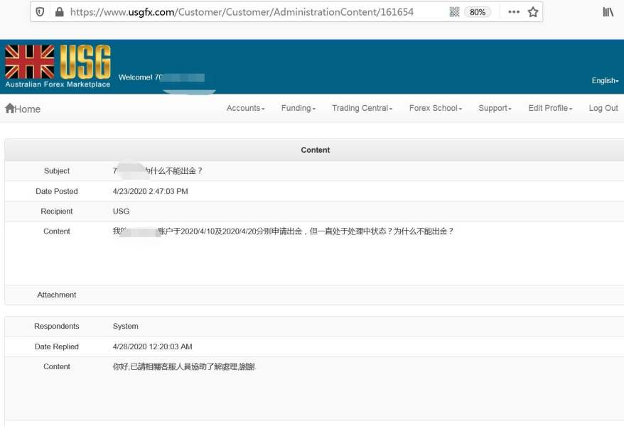Viewport: 624px width, 426px height.
Task: Click the 80% zoom level badge
Action: click(478, 12)
